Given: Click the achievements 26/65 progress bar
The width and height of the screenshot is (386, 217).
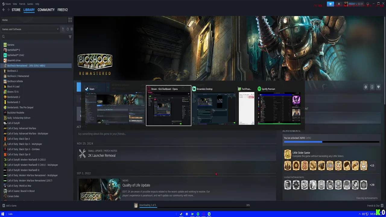Looking at the screenshot, I should point(331,142).
